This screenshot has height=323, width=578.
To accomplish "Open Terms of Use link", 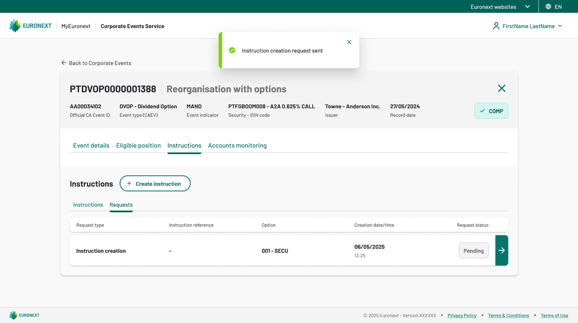I will point(554,315).
